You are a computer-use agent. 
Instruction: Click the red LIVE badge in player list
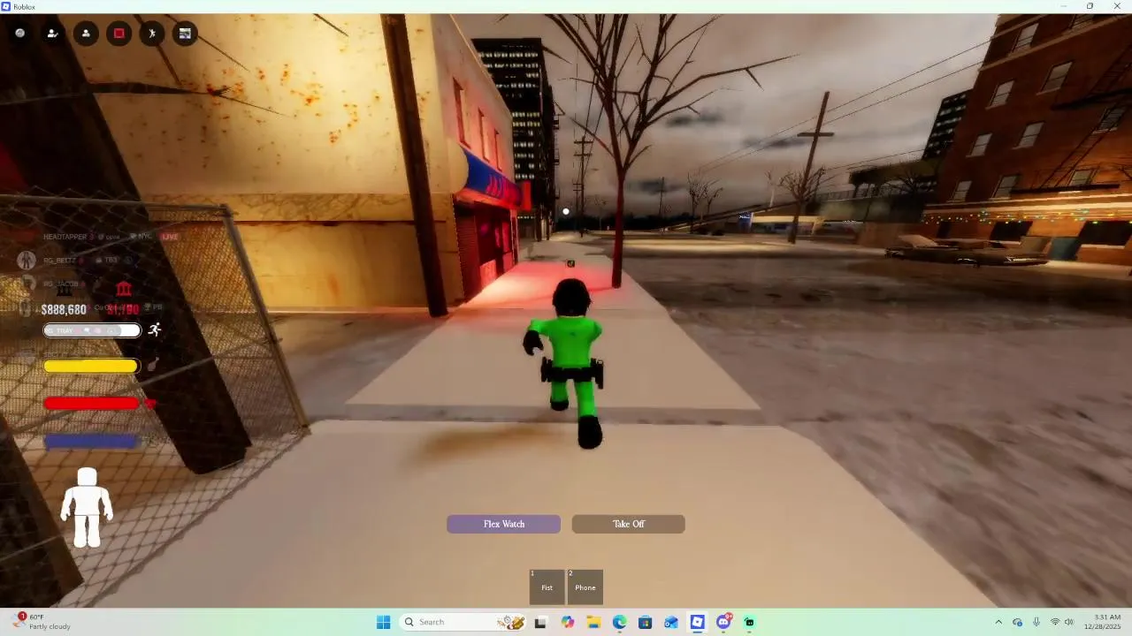click(x=170, y=237)
